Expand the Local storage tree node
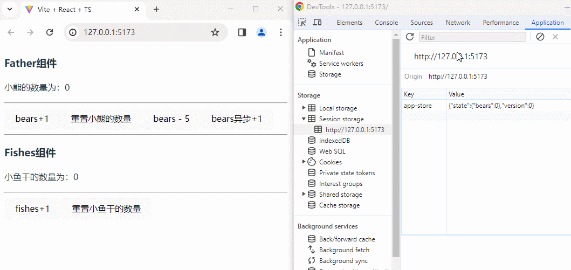The image size is (571, 270). 304,108
